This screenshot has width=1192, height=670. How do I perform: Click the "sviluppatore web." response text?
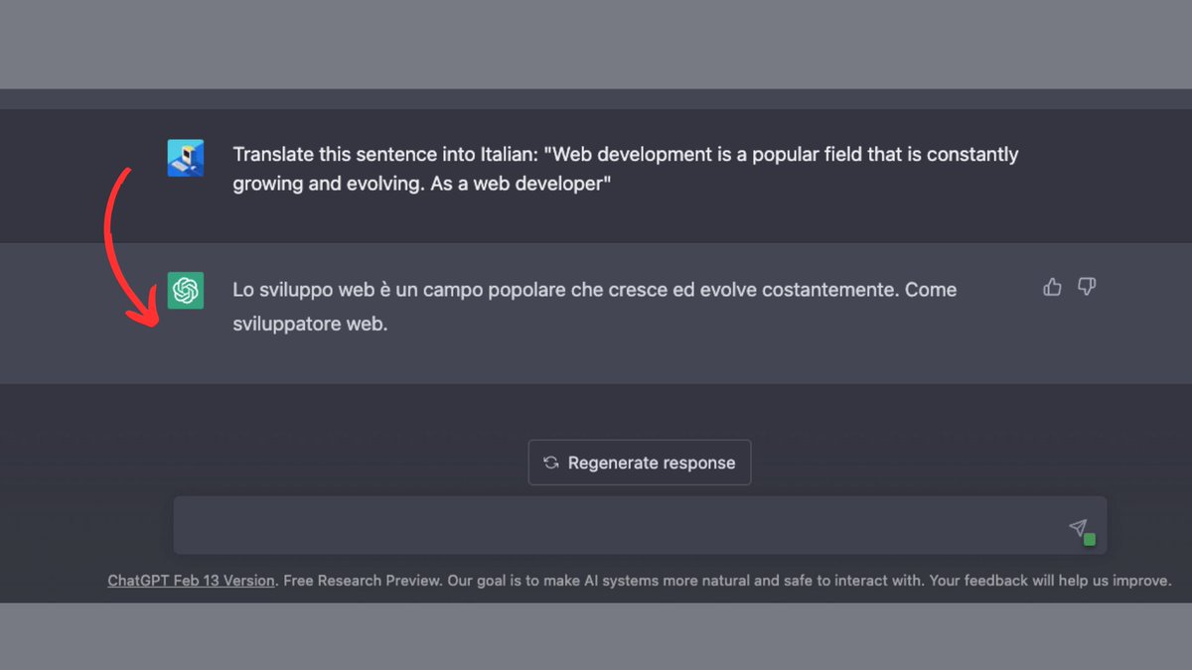309,324
